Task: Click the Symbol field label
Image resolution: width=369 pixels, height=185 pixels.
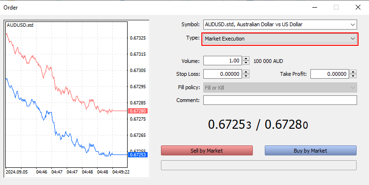Action: pyautogui.click(x=190, y=24)
